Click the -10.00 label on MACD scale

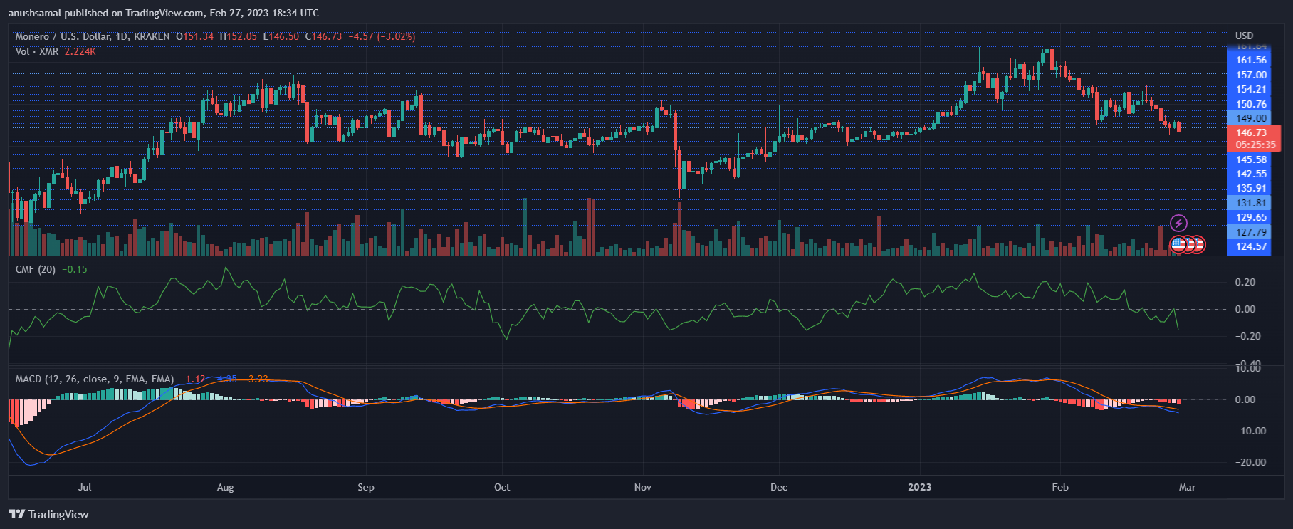pos(1250,431)
